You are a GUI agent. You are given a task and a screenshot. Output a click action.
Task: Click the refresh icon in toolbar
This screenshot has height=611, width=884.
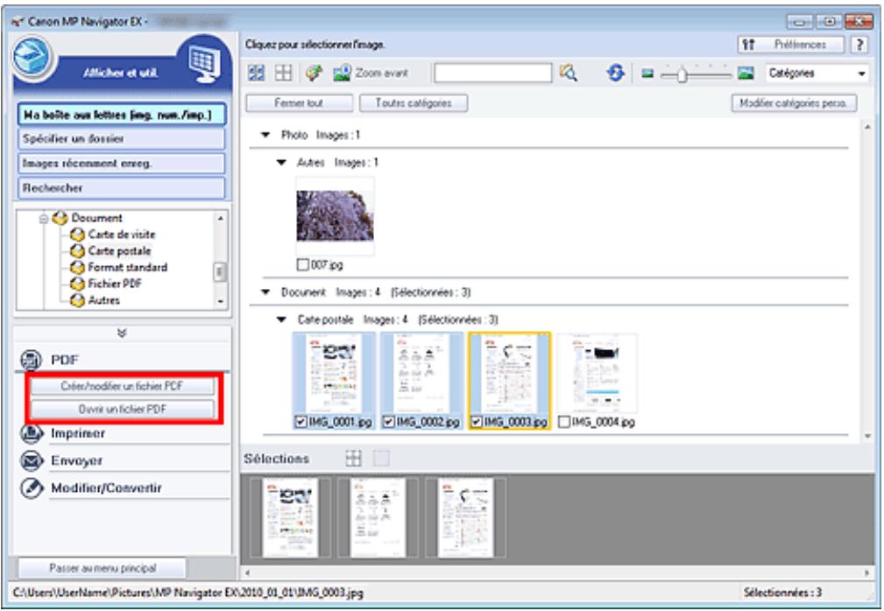616,73
